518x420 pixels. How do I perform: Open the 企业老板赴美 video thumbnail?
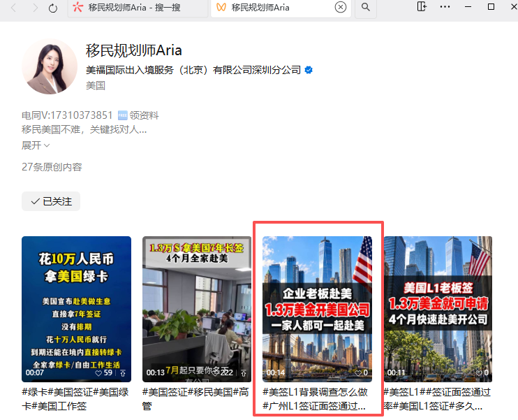pyautogui.click(x=317, y=309)
